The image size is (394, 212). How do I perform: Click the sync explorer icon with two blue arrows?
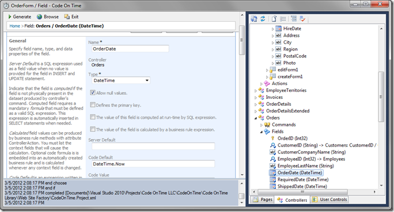pyautogui.click(x=254, y=19)
